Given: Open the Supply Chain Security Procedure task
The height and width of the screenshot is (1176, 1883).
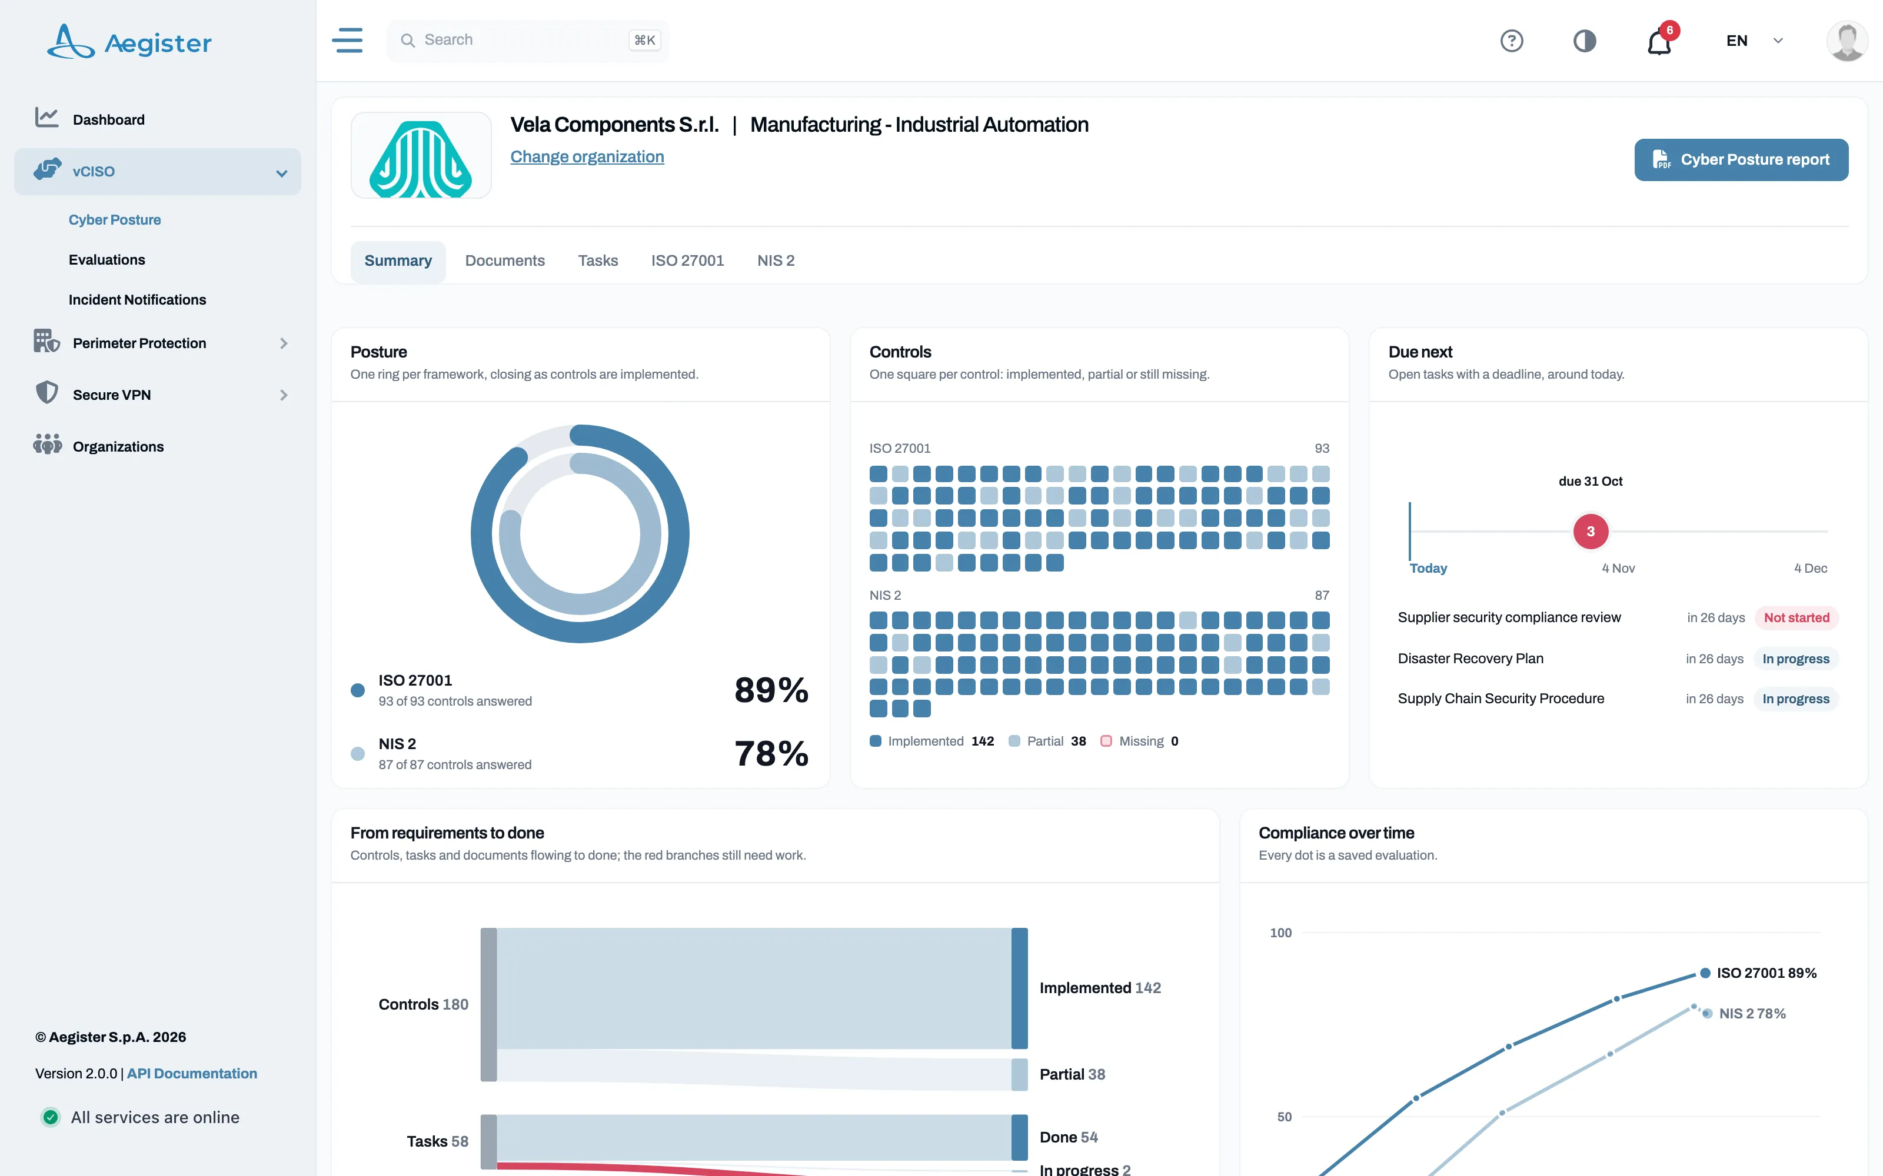Looking at the screenshot, I should [1501, 699].
